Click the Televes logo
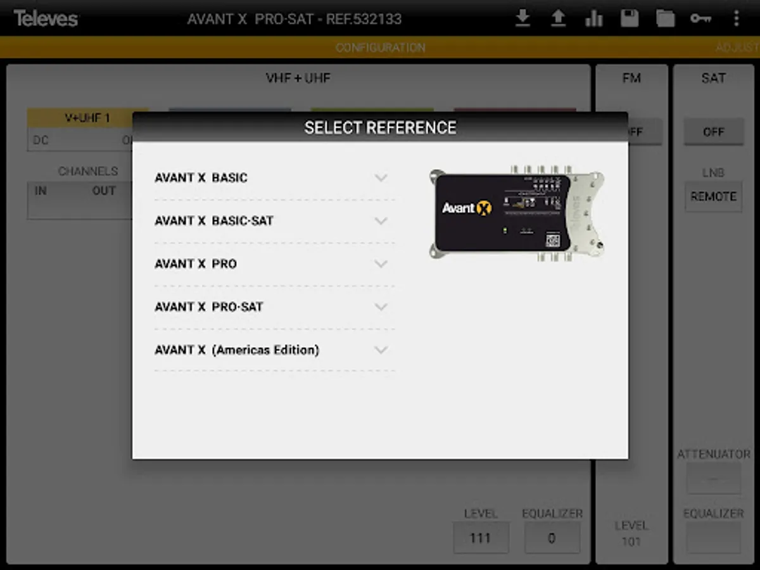 tap(46, 18)
